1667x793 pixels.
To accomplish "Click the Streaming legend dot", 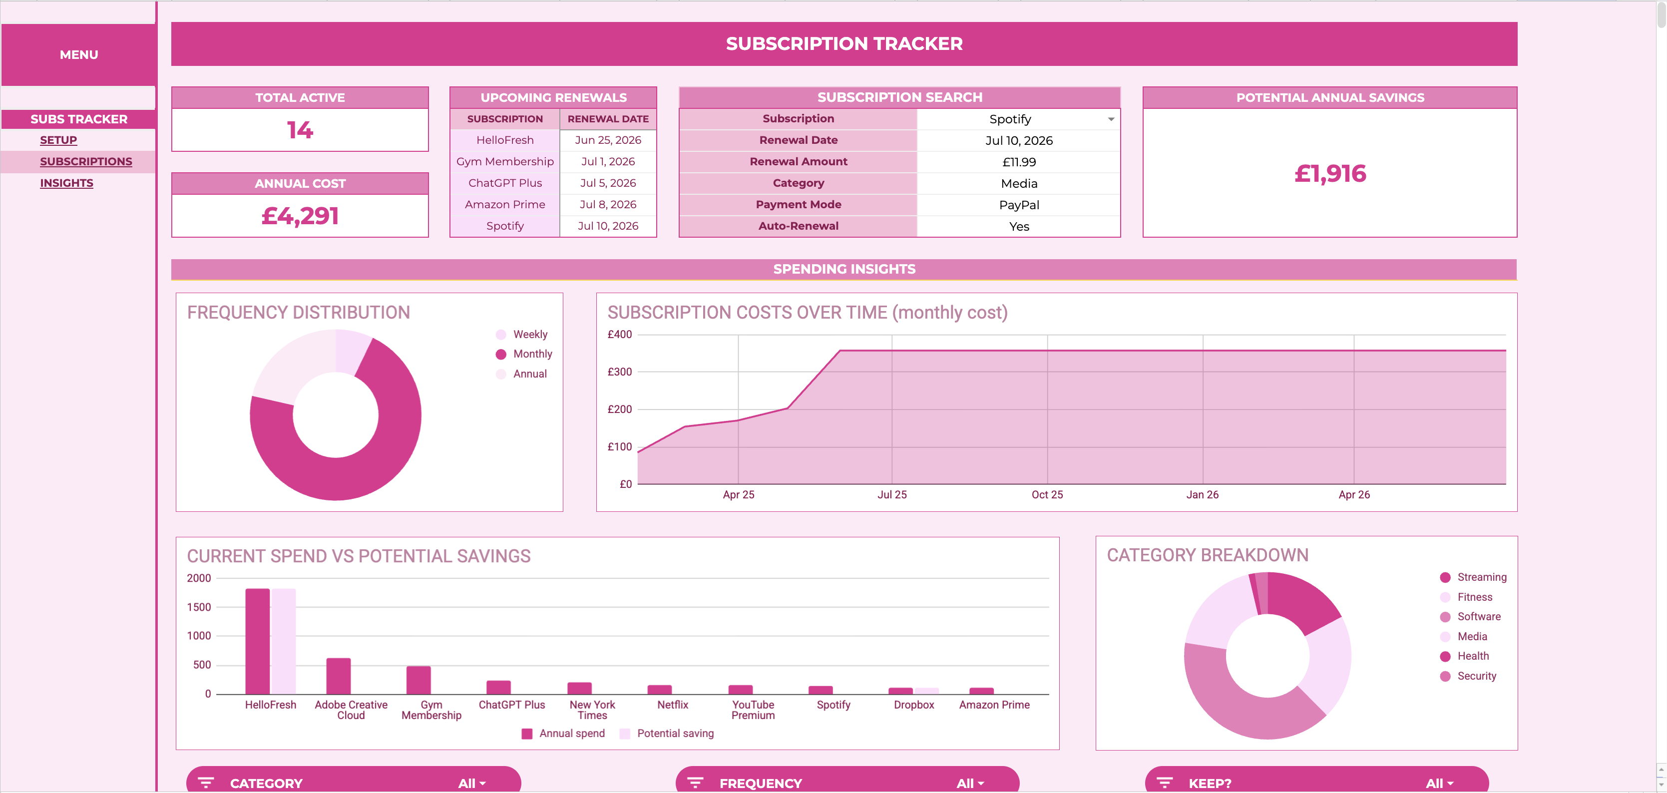I will [1445, 577].
